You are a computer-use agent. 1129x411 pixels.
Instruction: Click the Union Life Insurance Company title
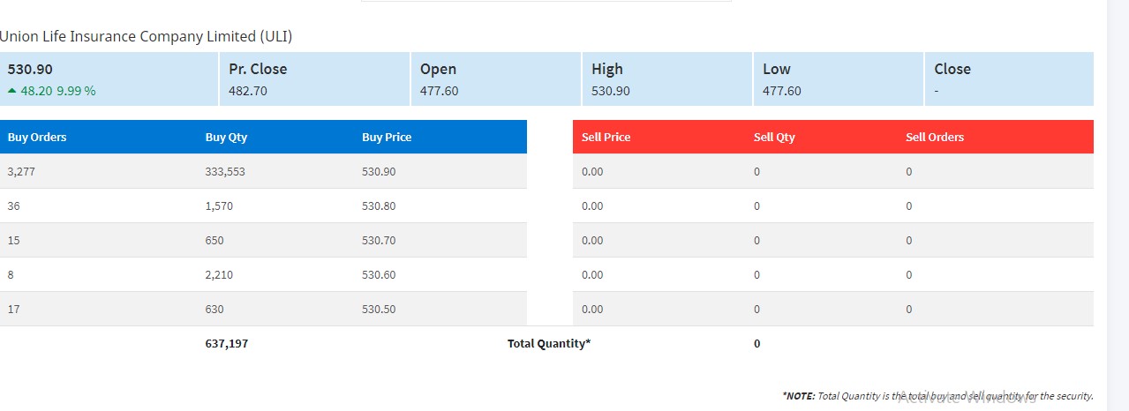(146, 36)
